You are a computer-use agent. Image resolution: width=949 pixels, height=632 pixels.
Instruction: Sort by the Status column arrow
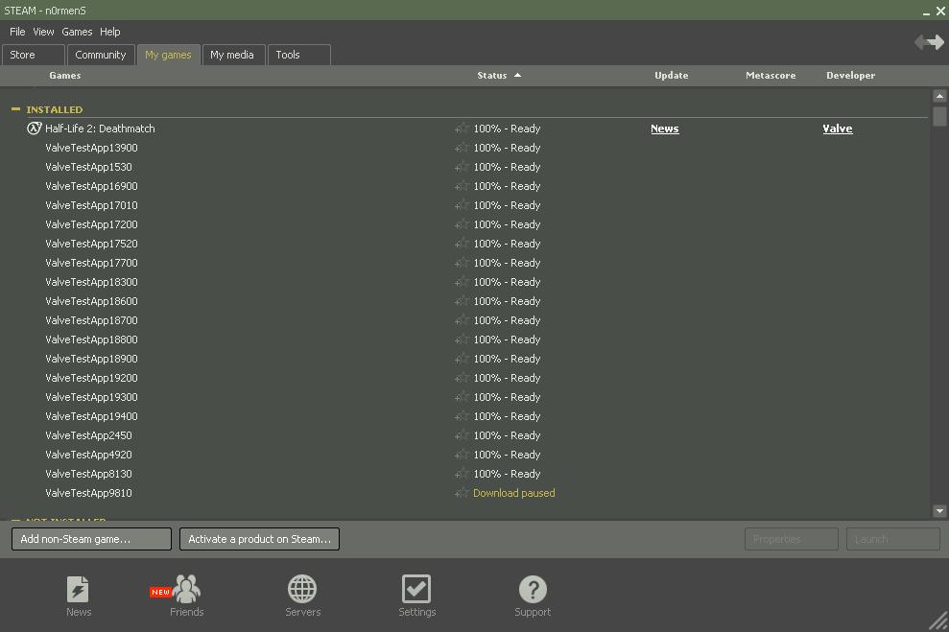[517, 76]
